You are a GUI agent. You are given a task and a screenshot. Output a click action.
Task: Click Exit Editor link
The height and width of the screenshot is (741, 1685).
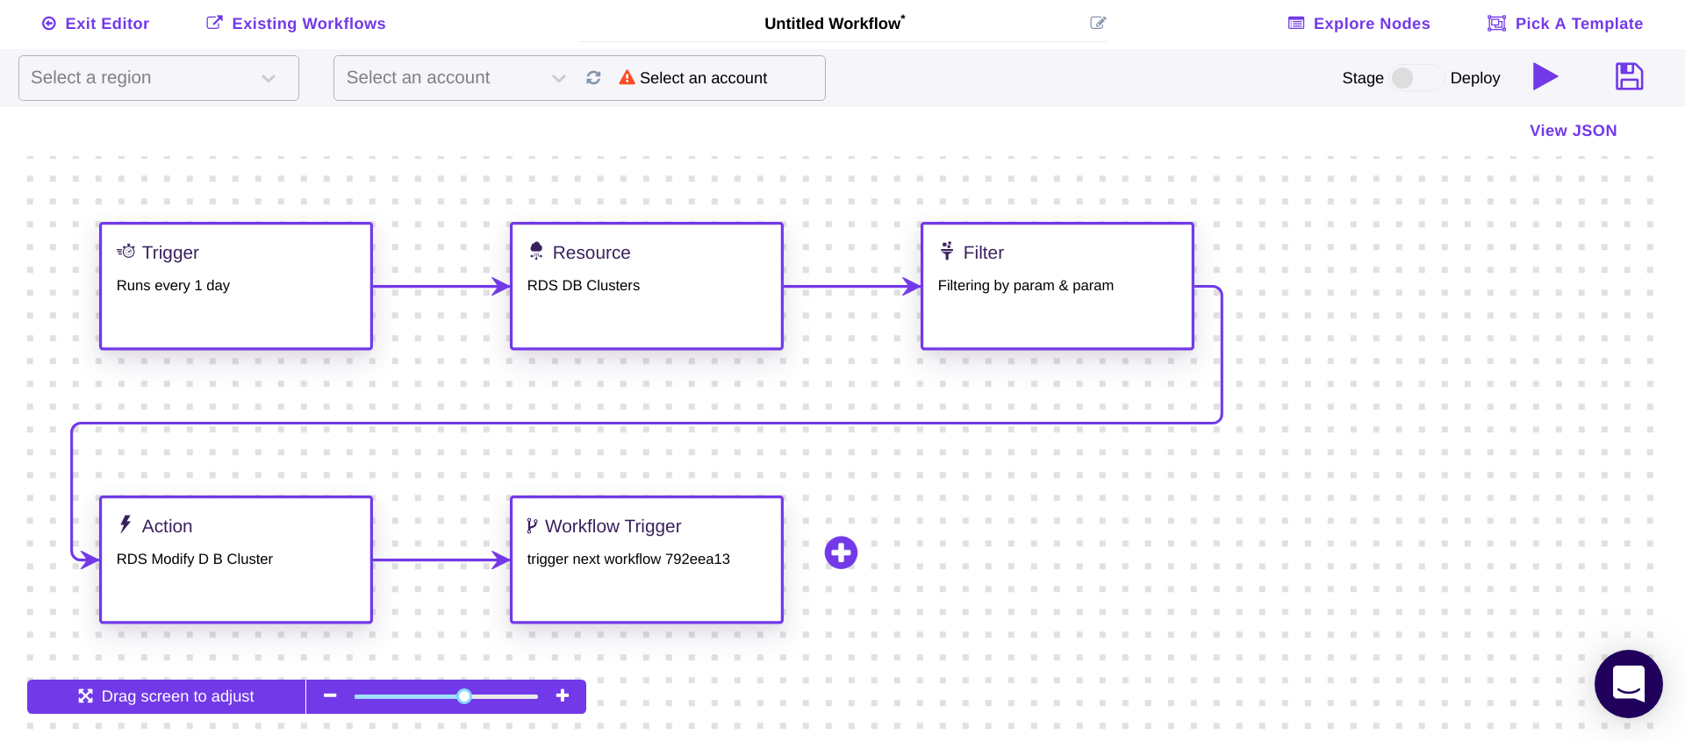(96, 24)
